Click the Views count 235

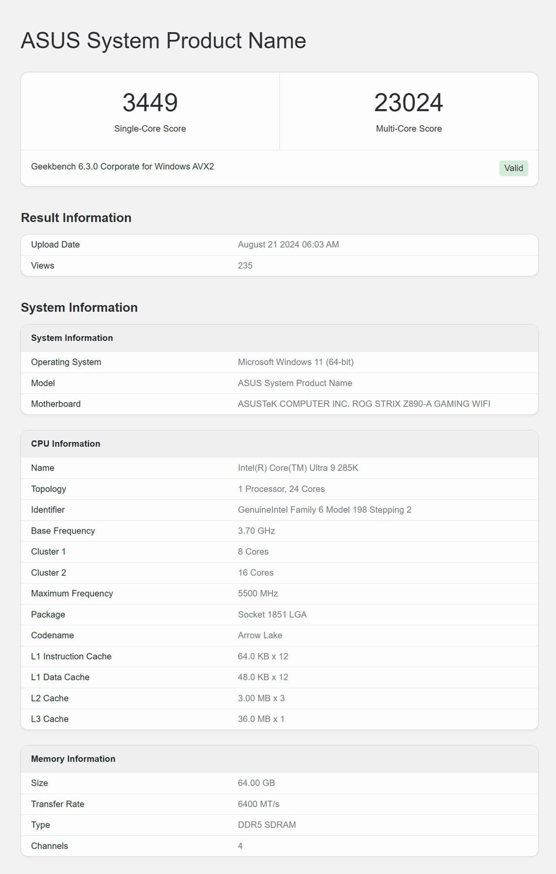point(245,266)
